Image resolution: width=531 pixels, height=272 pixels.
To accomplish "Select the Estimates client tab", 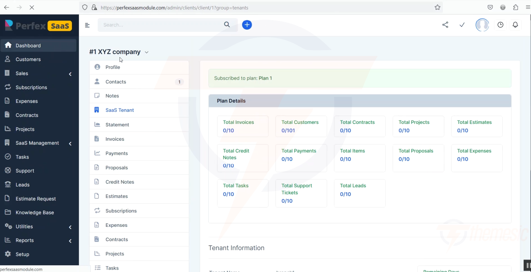I will pyautogui.click(x=139, y=196).
